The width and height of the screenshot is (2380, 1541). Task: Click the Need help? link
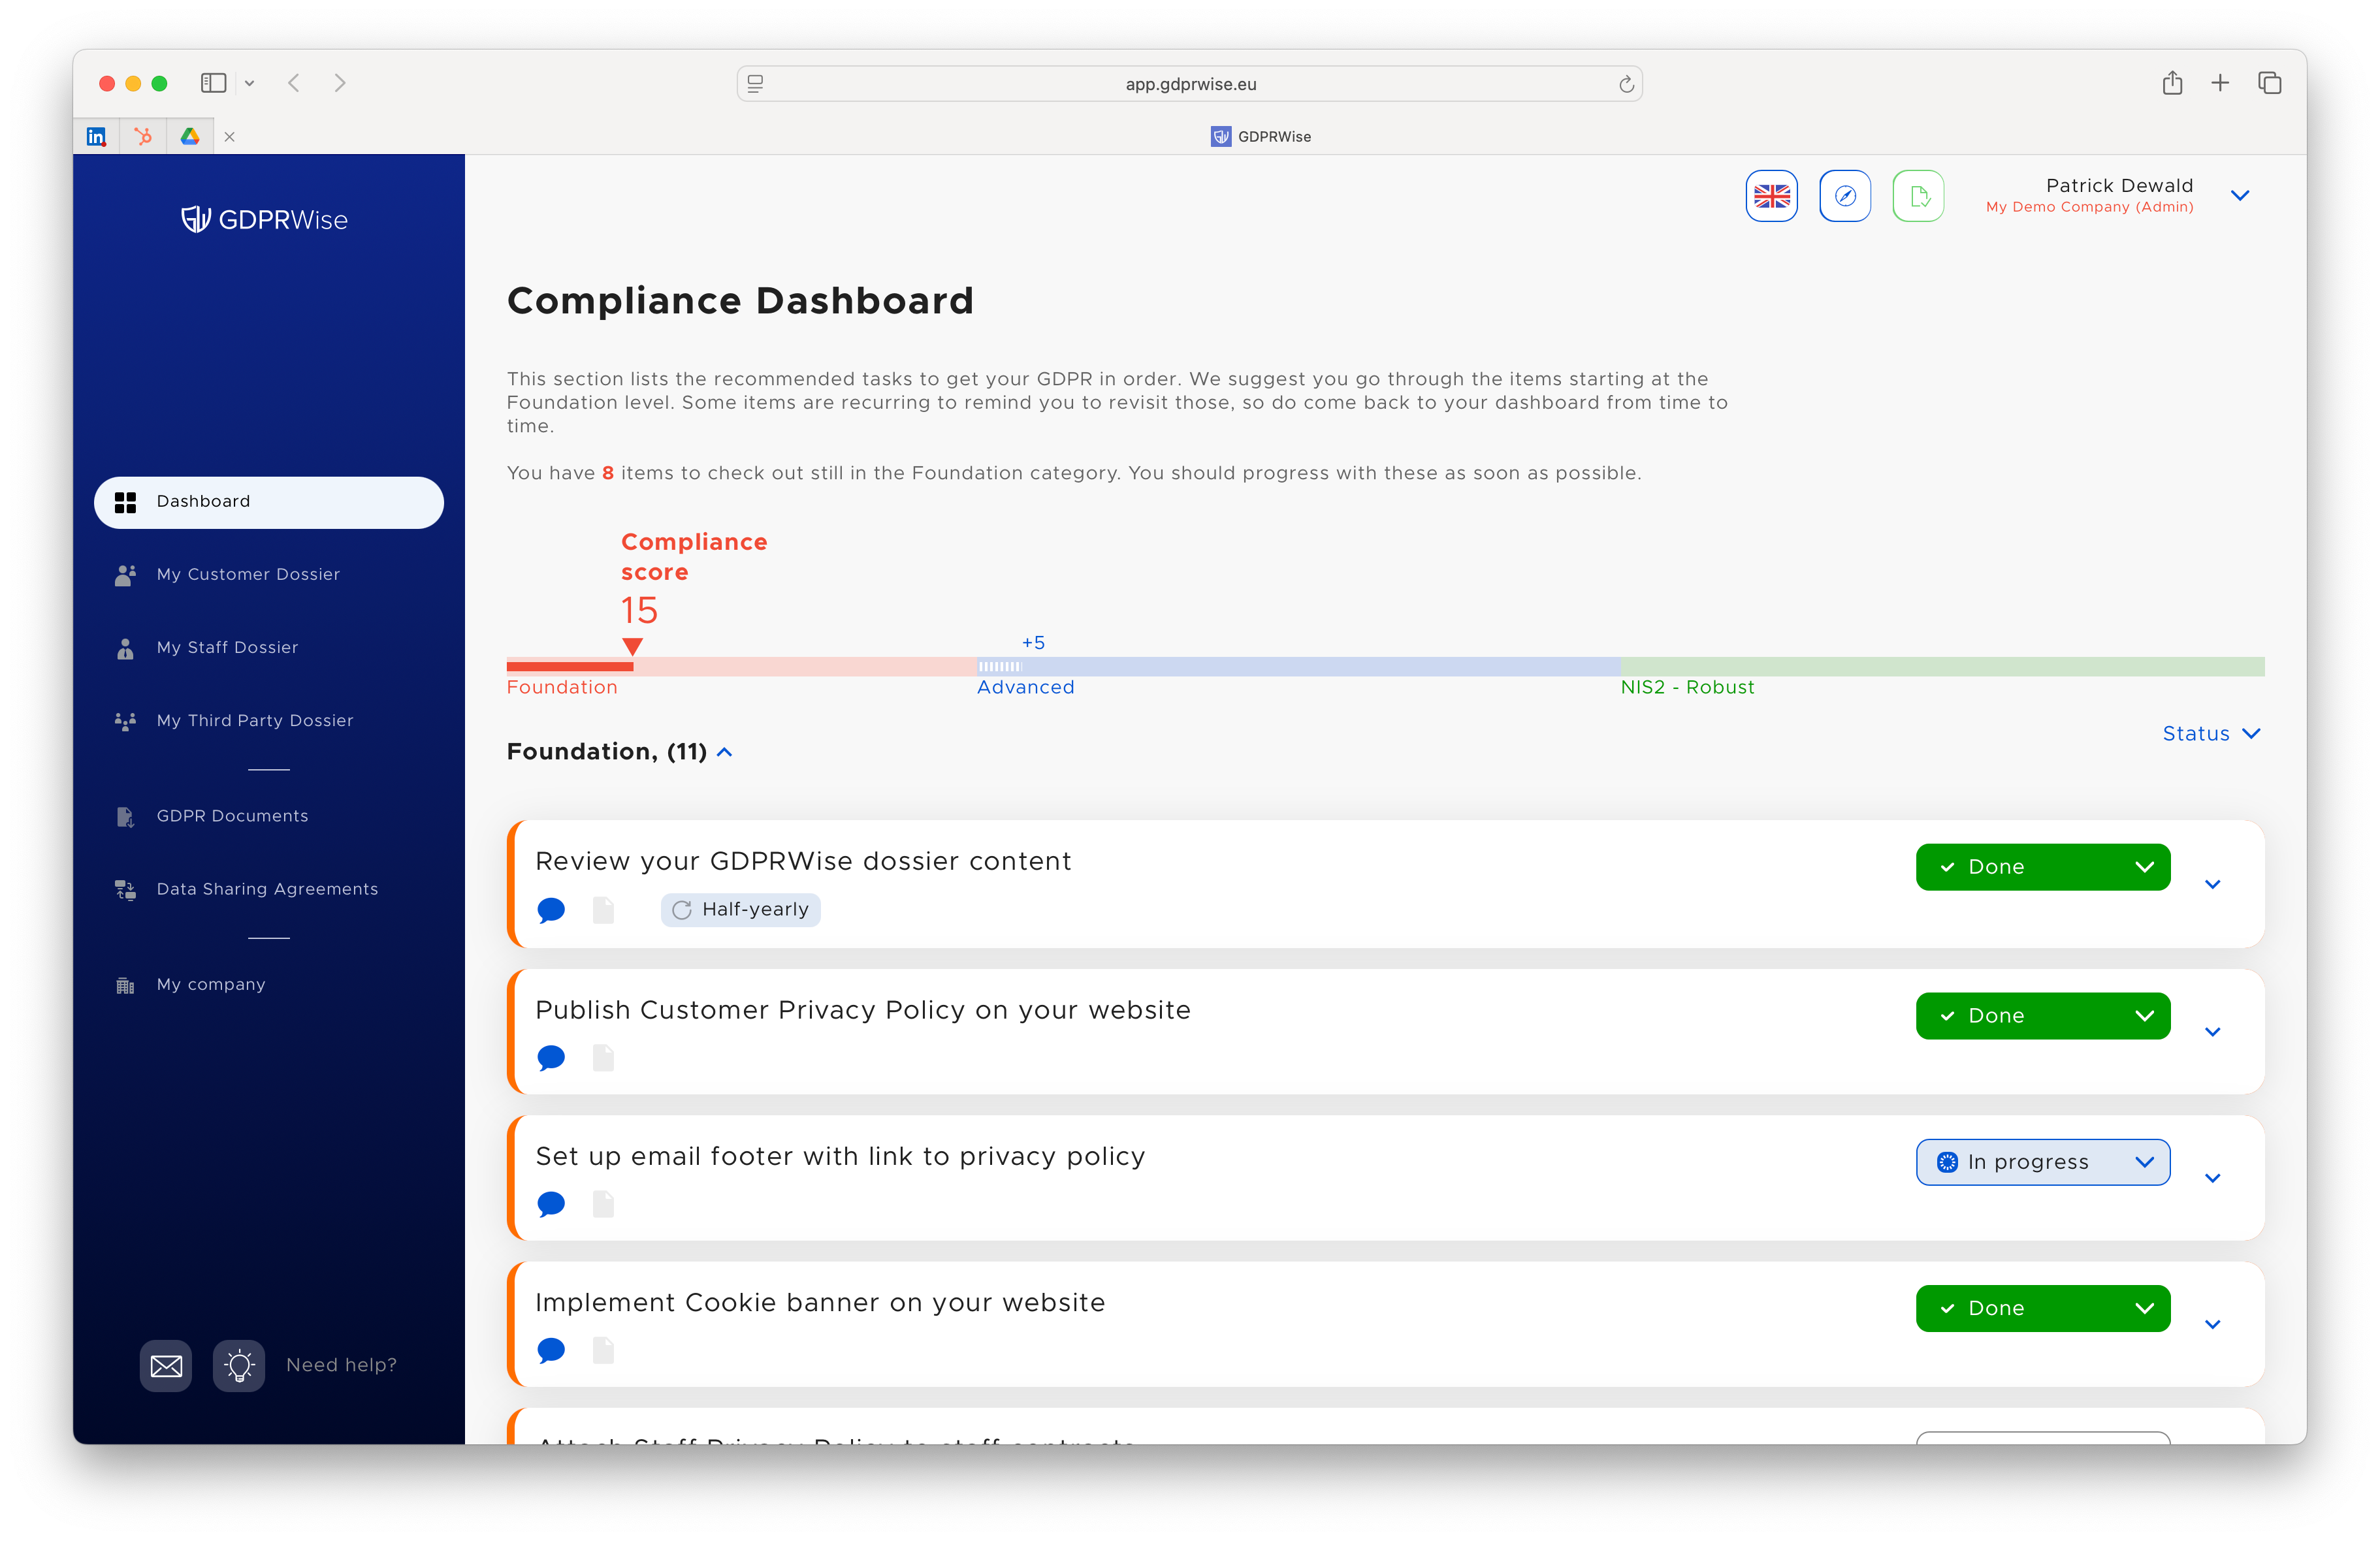(x=341, y=1365)
